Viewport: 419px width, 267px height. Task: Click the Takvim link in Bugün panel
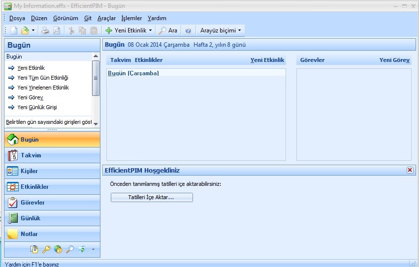[121, 60]
